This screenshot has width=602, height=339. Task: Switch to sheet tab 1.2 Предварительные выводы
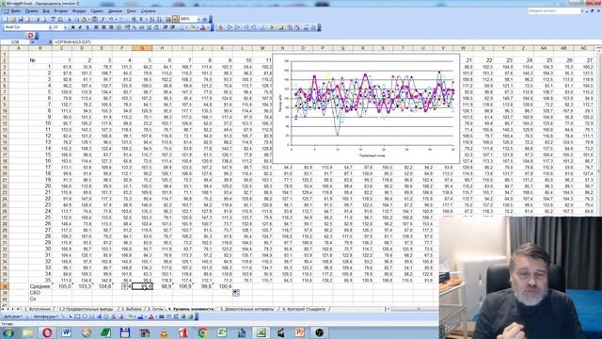(x=86, y=309)
